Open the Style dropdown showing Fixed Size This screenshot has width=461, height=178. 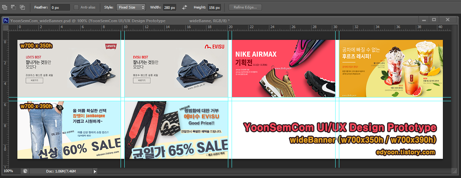click(131, 7)
